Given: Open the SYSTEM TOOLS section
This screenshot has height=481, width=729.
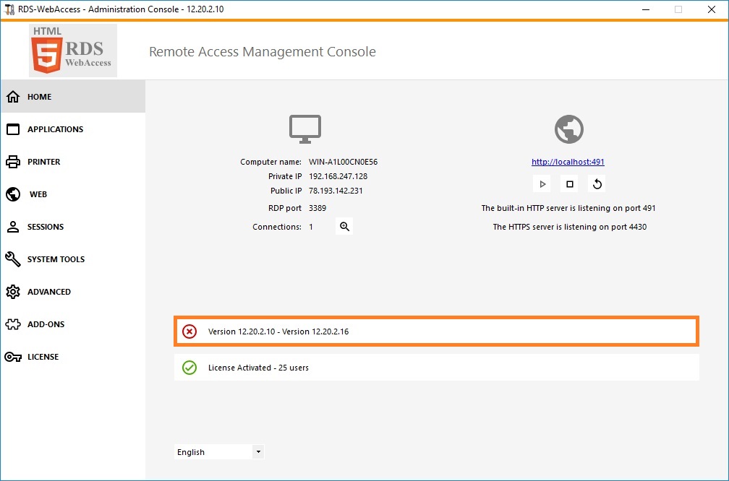Looking at the screenshot, I should [56, 259].
